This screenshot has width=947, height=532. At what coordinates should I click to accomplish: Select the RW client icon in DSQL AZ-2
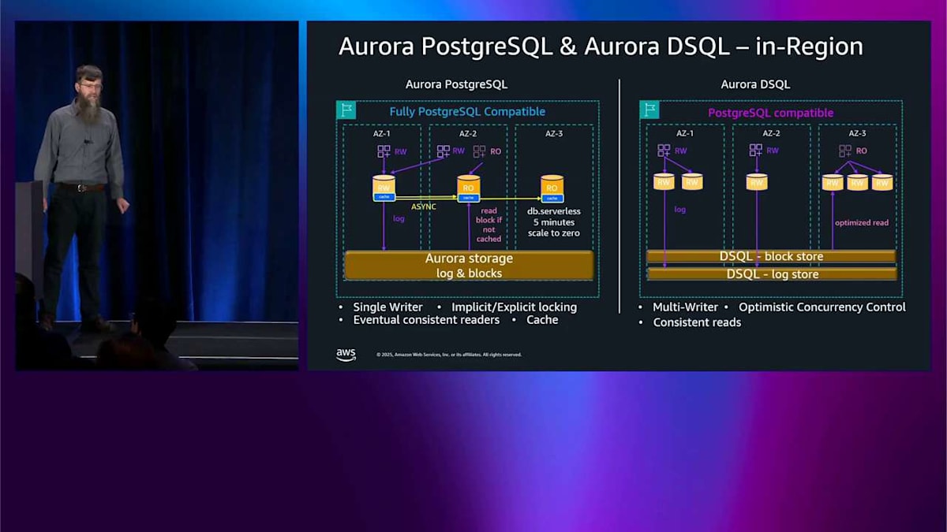[756, 151]
